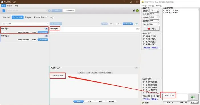Screen dimensions: 200x105
Task: Click the green 发送 send button
Action: coord(193,97)
